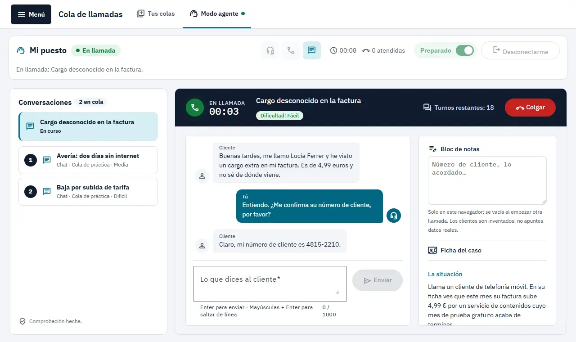Image resolution: width=576 pixels, height=342 pixels.
Task: Open the Baja por subida de tarifa conversation
Action: (x=88, y=192)
